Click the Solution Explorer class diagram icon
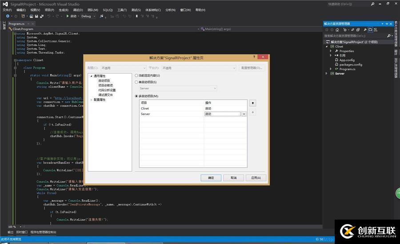Screen dimensions: 400x244 point(376,30)
